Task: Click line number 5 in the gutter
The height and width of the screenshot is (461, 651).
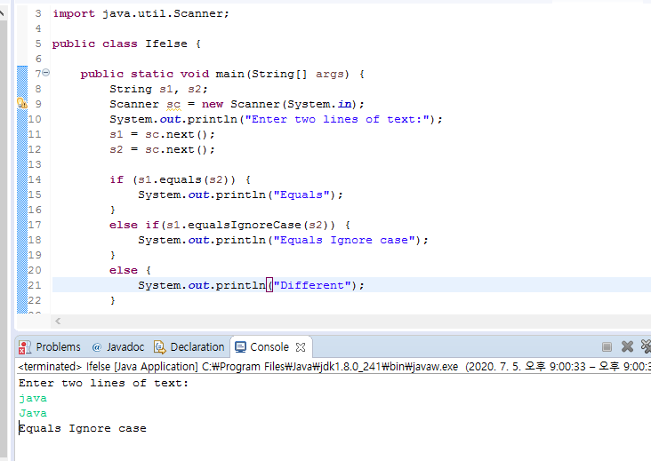Action: coord(38,44)
